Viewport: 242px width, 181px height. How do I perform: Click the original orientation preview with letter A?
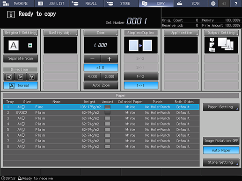(x=14, y=45)
